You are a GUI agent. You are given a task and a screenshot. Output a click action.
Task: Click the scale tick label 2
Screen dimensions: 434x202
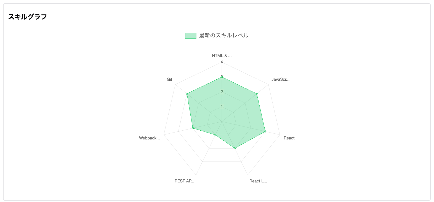222,92
